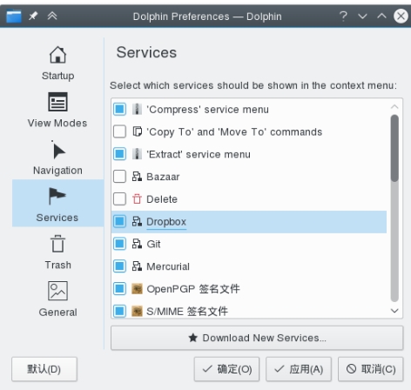Click the scroll-up arrow of services list

click(394, 106)
